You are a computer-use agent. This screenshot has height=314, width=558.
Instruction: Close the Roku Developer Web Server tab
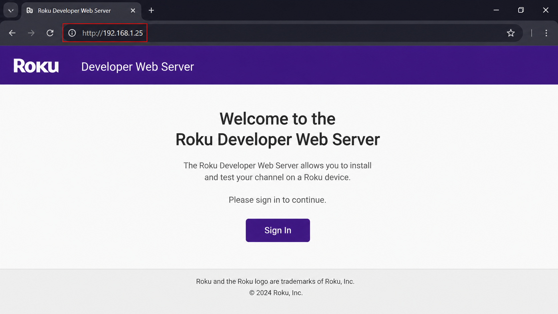coord(133,10)
